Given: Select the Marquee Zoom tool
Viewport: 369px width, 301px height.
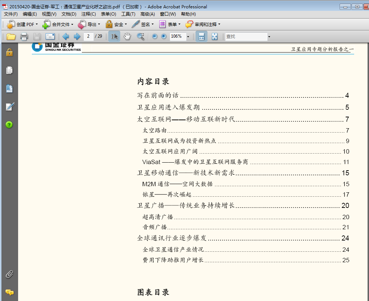Looking at the screenshot, I should point(141,37).
